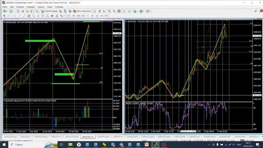
Task: Switch timeframe to D1
Action: tap(97, 16)
